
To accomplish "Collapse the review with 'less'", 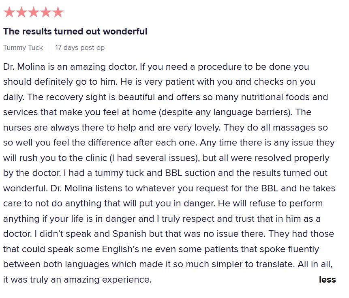I will click(x=327, y=279).
